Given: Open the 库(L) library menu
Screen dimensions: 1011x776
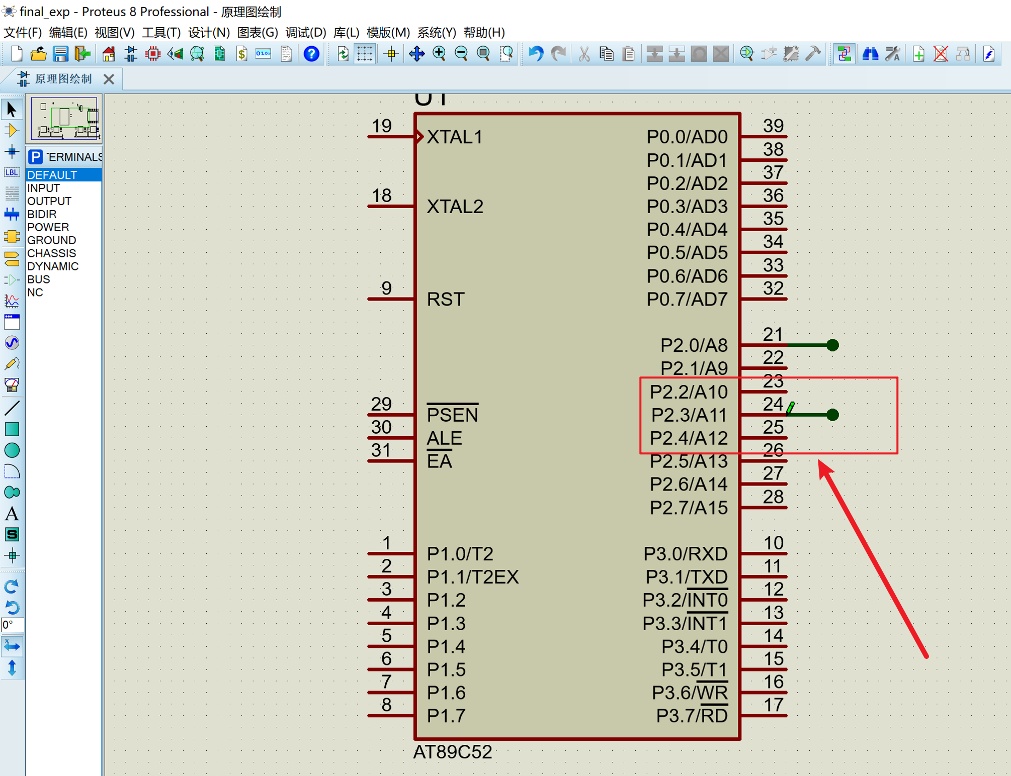Looking at the screenshot, I should (346, 33).
